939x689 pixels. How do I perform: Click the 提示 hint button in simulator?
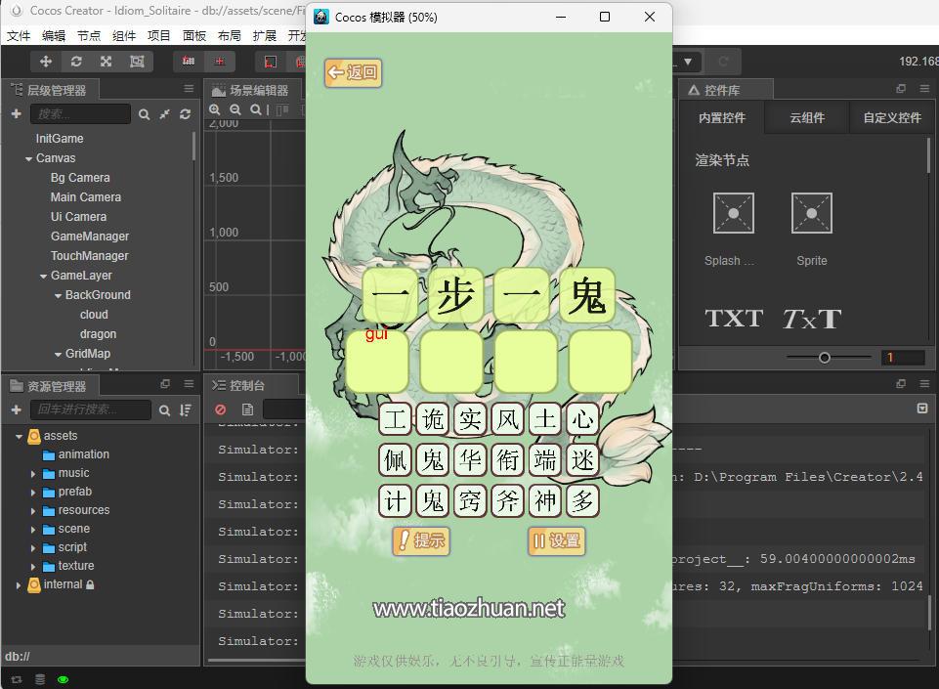(421, 540)
